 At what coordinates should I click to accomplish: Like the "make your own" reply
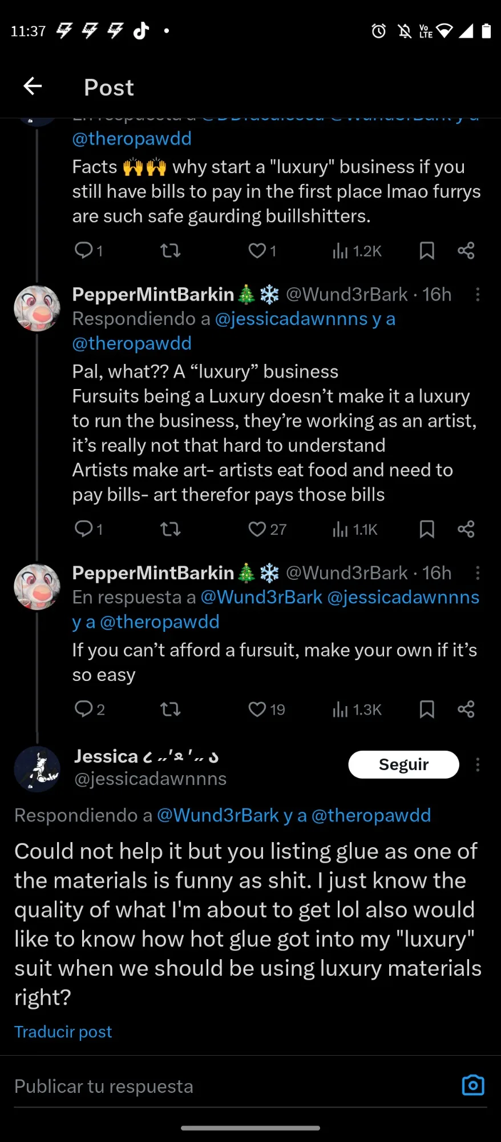click(x=257, y=710)
